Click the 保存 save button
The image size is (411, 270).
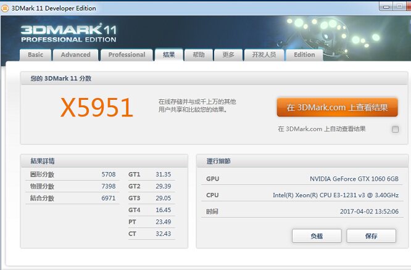click(371, 236)
